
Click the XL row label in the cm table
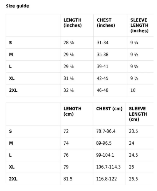coord(12,167)
